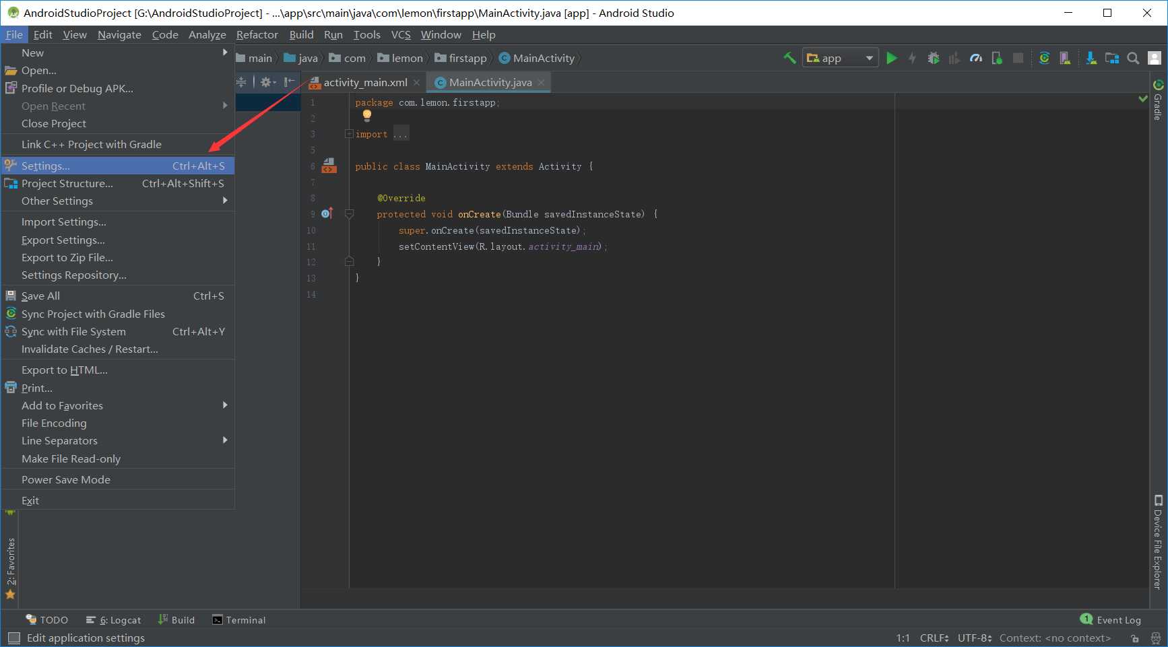
Task: Open the app run configuration dropdown
Action: [x=840, y=58]
